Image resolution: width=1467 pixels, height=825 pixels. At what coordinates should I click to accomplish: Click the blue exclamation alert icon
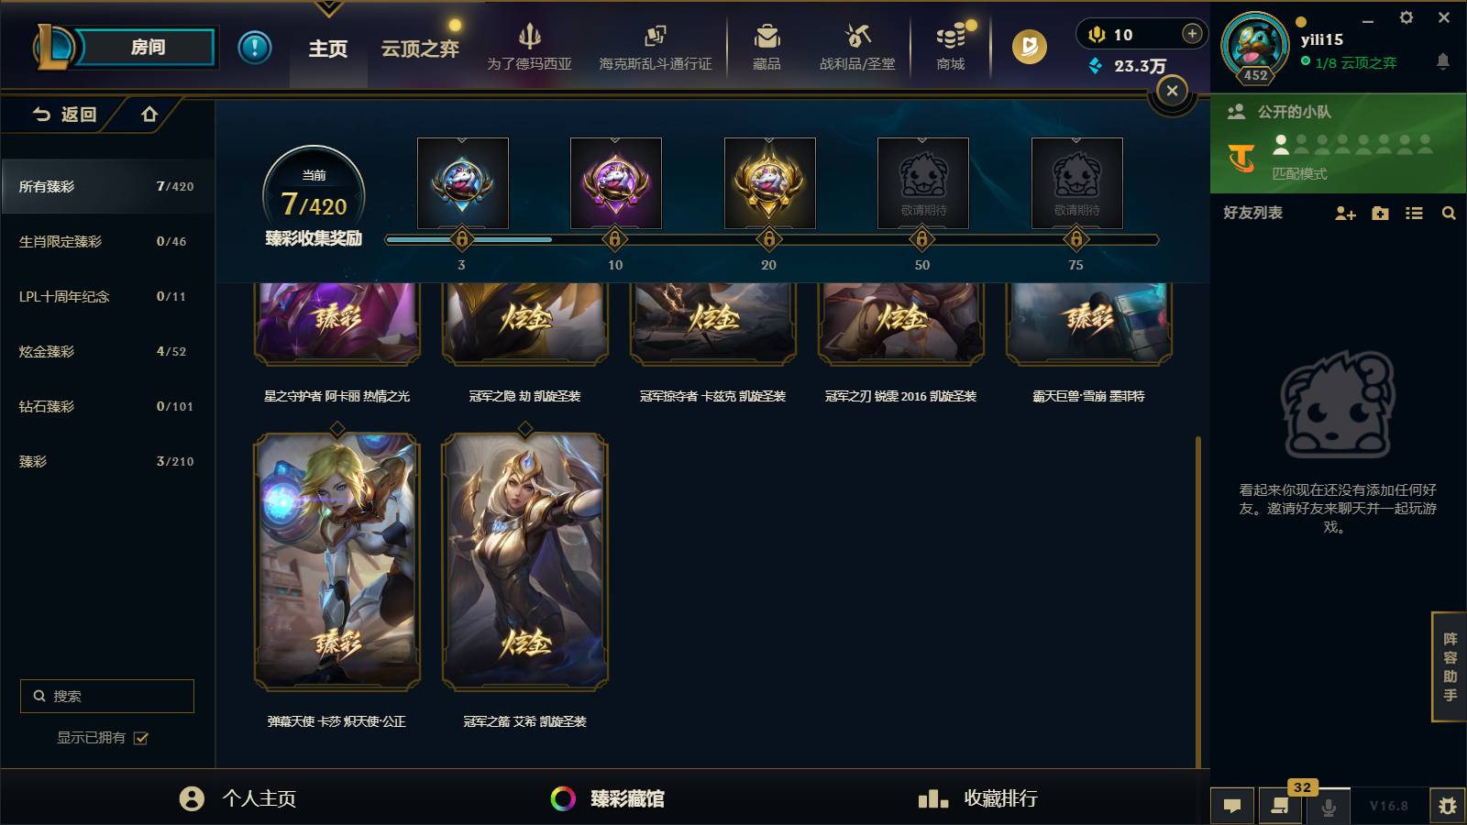pos(255,47)
